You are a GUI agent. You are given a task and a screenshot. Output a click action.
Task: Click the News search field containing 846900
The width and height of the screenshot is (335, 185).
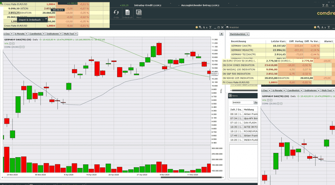(243, 102)
